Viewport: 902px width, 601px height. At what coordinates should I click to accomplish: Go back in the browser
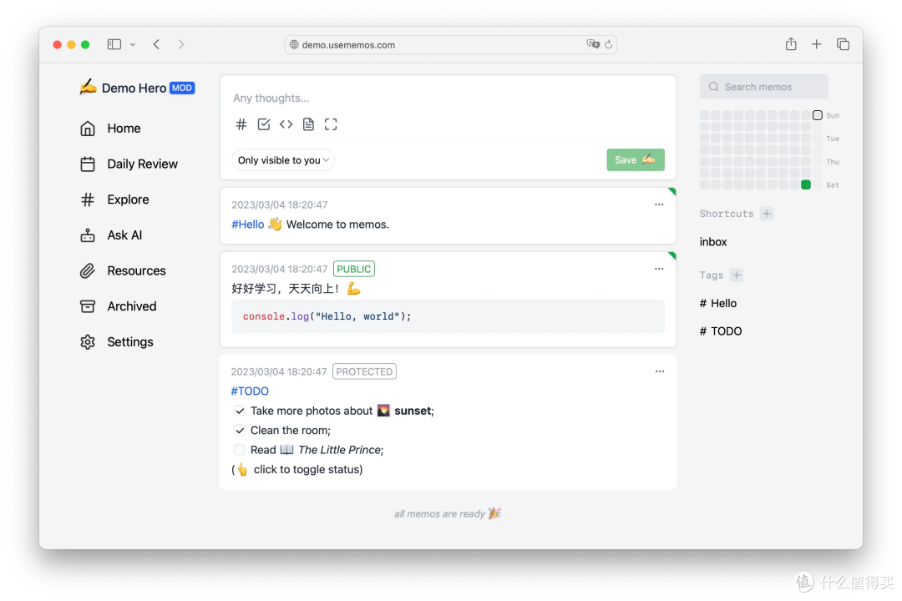tap(156, 44)
